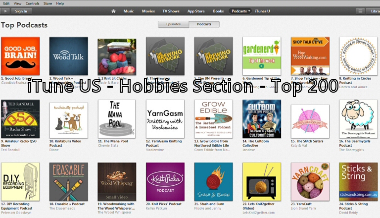Open the Controls menu
380x218 pixels.
(x=33, y=3)
